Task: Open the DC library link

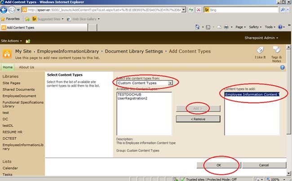Action: pyautogui.click(x=5, y=119)
